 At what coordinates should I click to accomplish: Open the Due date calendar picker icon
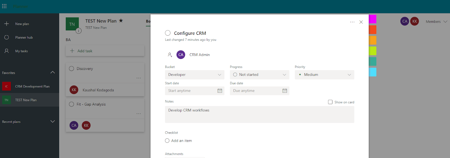tap(285, 91)
